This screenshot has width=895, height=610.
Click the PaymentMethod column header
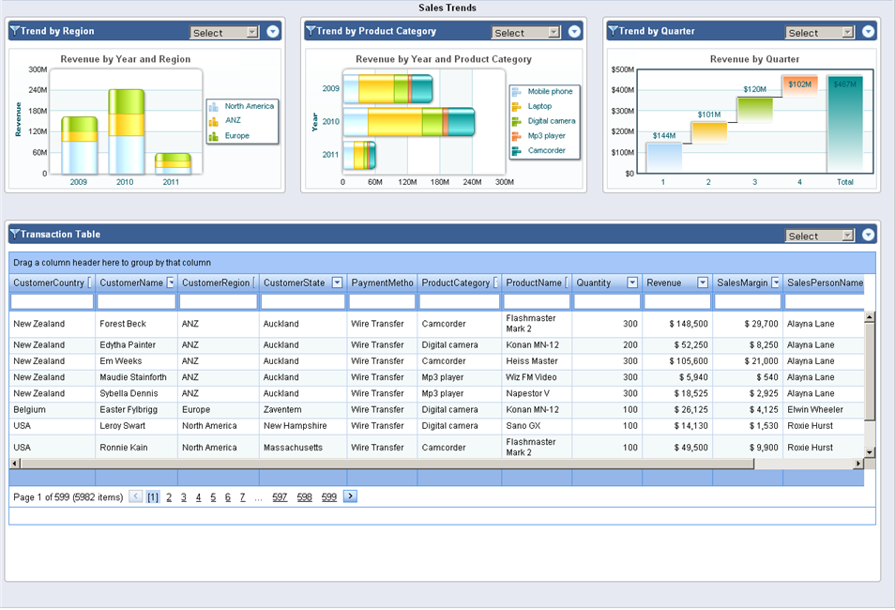click(x=382, y=282)
